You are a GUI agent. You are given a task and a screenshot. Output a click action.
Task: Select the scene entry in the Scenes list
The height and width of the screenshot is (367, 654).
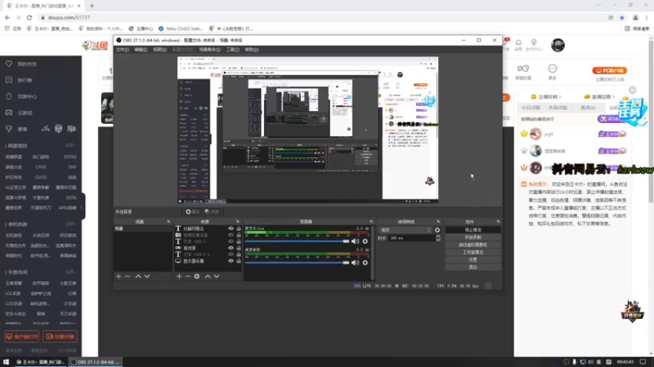[x=142, y=228]
